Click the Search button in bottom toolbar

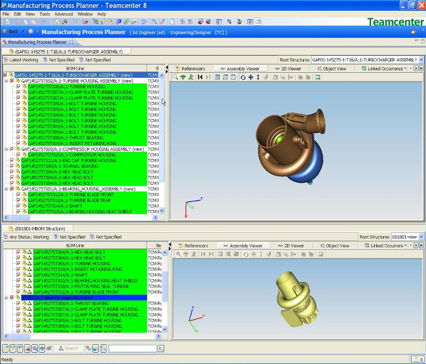click(x=69, y=348)
